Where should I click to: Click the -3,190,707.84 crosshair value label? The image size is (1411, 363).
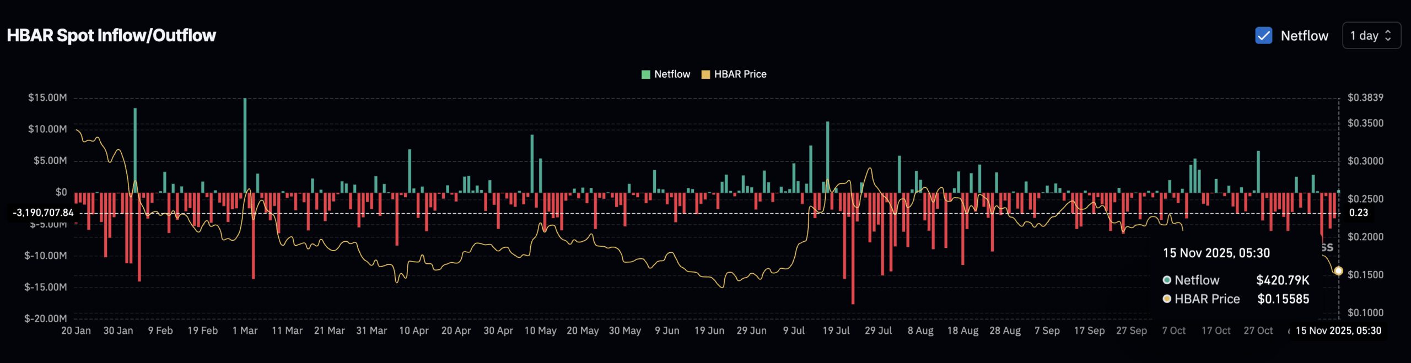pos(43,213)
